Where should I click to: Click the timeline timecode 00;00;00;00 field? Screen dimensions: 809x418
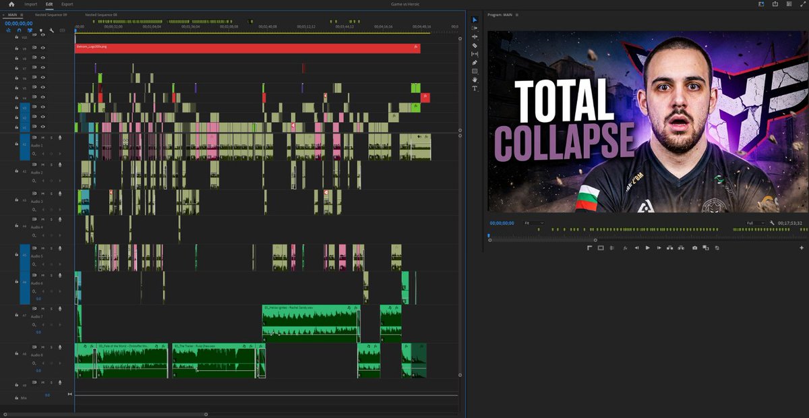click(19, 23)
